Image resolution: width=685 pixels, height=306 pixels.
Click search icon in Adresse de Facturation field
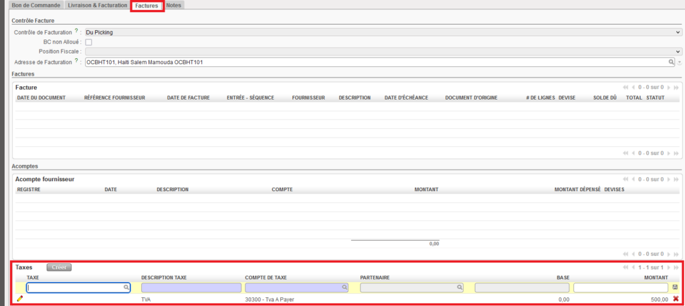(671, 62)
